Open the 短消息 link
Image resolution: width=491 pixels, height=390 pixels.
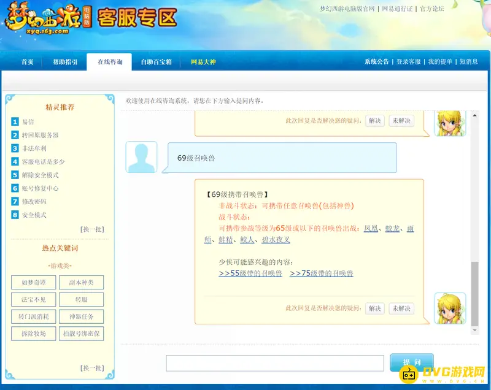[468, 61]
